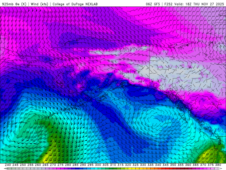Viewport: 226px width, 170px height.
Task: Click the '06Z GFS' model run label
Action: (x=153, y=4)
